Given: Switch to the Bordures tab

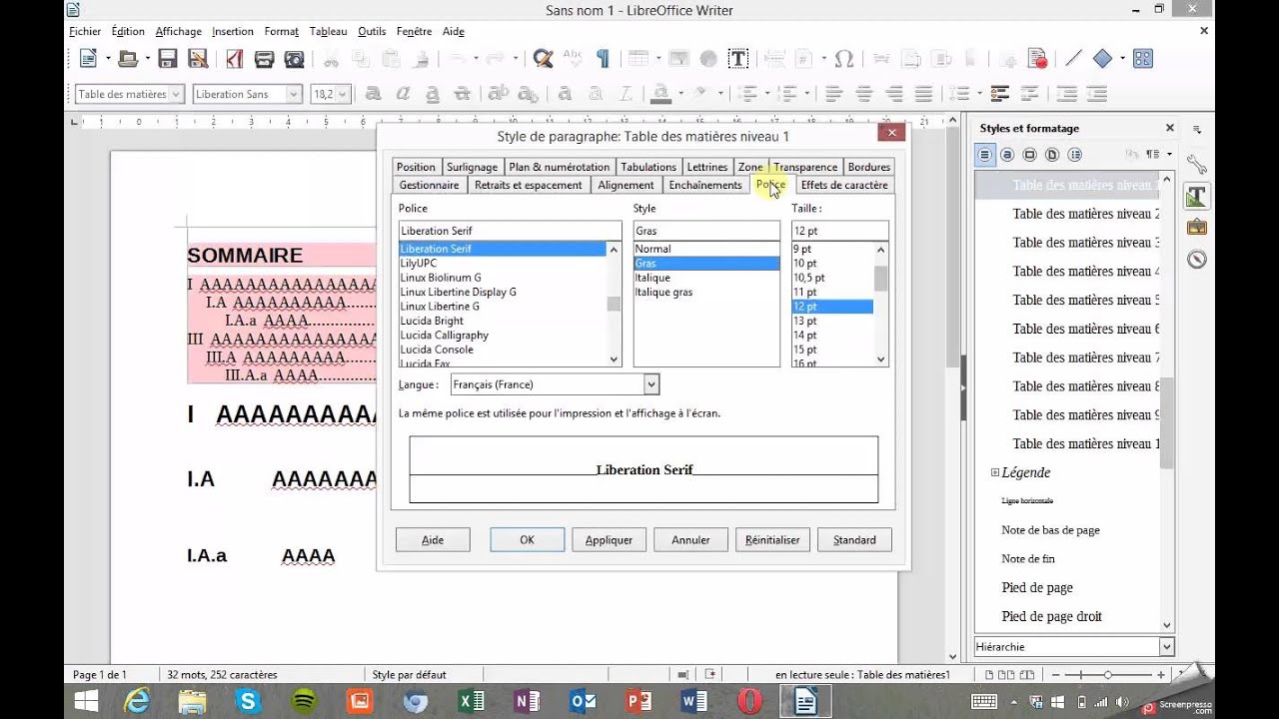Looking at the screenshot, I should [868, 167].
